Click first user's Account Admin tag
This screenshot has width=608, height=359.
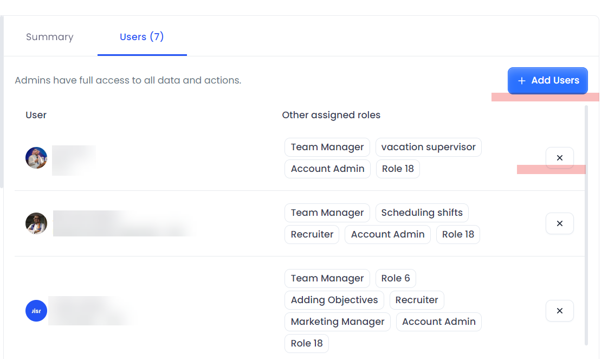coord(327,169)
